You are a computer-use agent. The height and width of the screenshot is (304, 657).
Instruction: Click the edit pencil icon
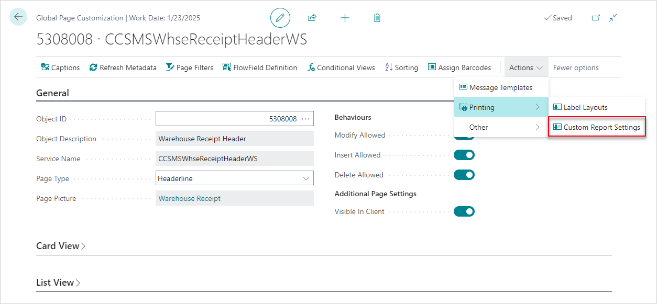(x=280, y=17)
